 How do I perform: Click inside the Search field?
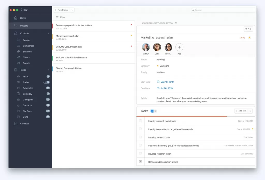223,10
